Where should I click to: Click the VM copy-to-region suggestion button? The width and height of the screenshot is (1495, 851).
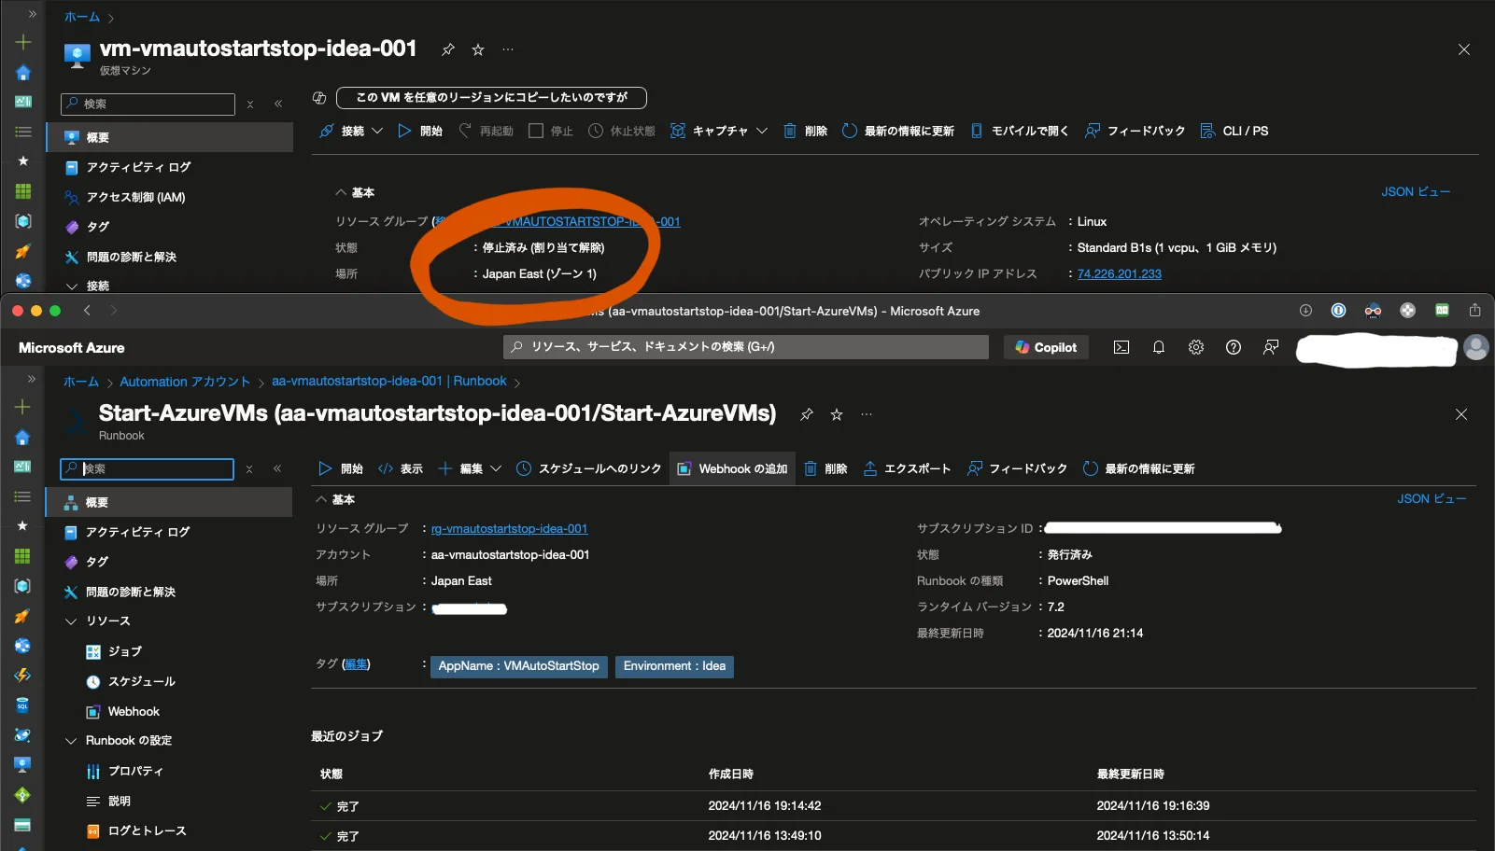(491, 97)
